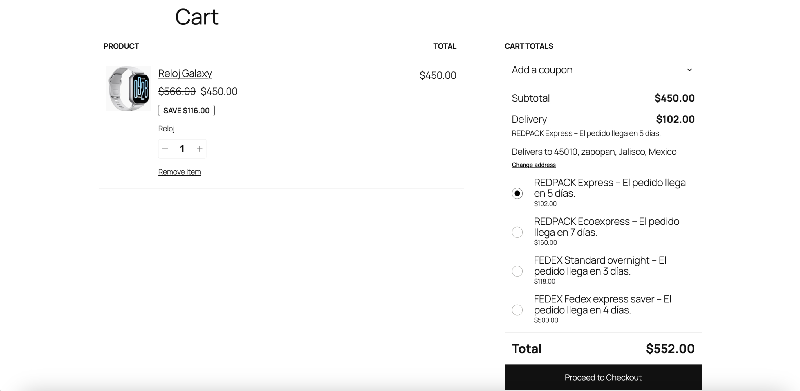Click the Delivery label in Cart Totals

529,119
